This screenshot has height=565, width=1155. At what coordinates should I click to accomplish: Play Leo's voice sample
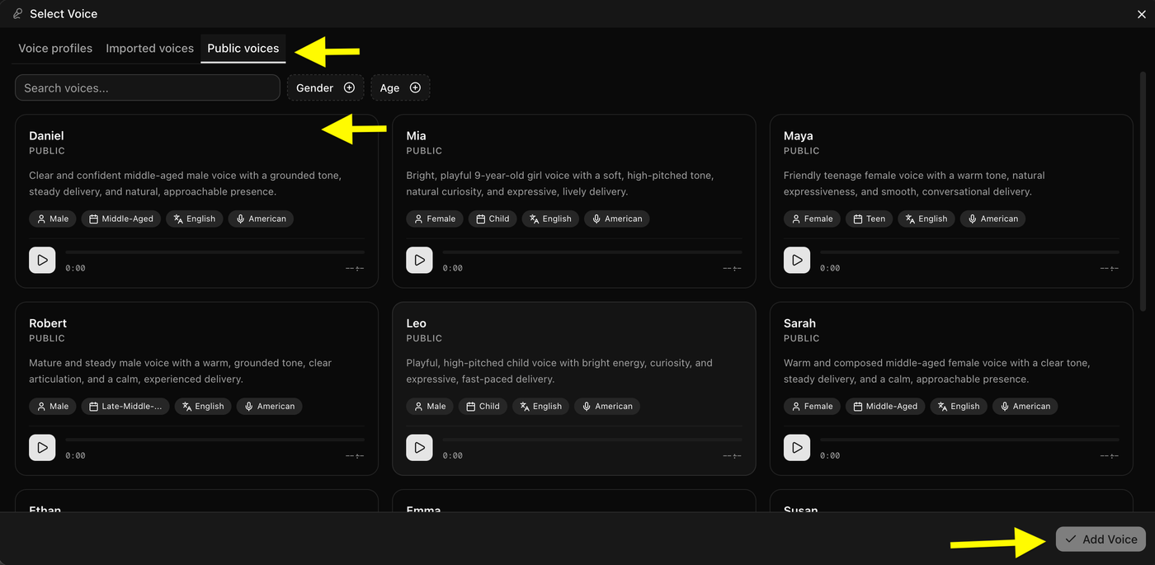(x=419, y=447)
